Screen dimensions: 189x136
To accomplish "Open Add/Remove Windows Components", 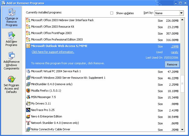I will 11,61.
